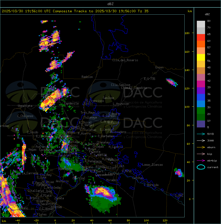Click the 'current' legend label
Image resolution: width=221 pixels, height=224 pixels.
pos(213,167)
